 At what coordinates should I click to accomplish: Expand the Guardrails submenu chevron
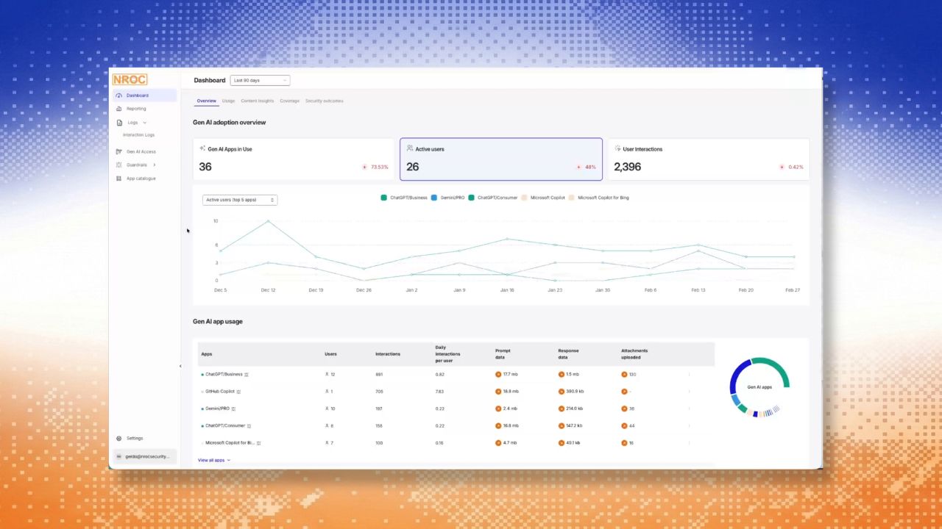pyautogui.click(x=154, y=165)
